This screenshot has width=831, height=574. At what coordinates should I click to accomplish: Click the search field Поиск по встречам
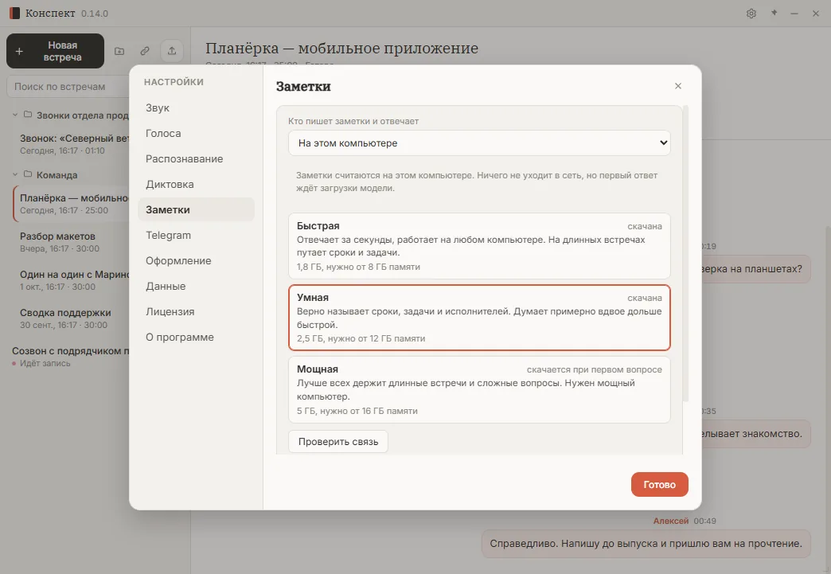68,87
